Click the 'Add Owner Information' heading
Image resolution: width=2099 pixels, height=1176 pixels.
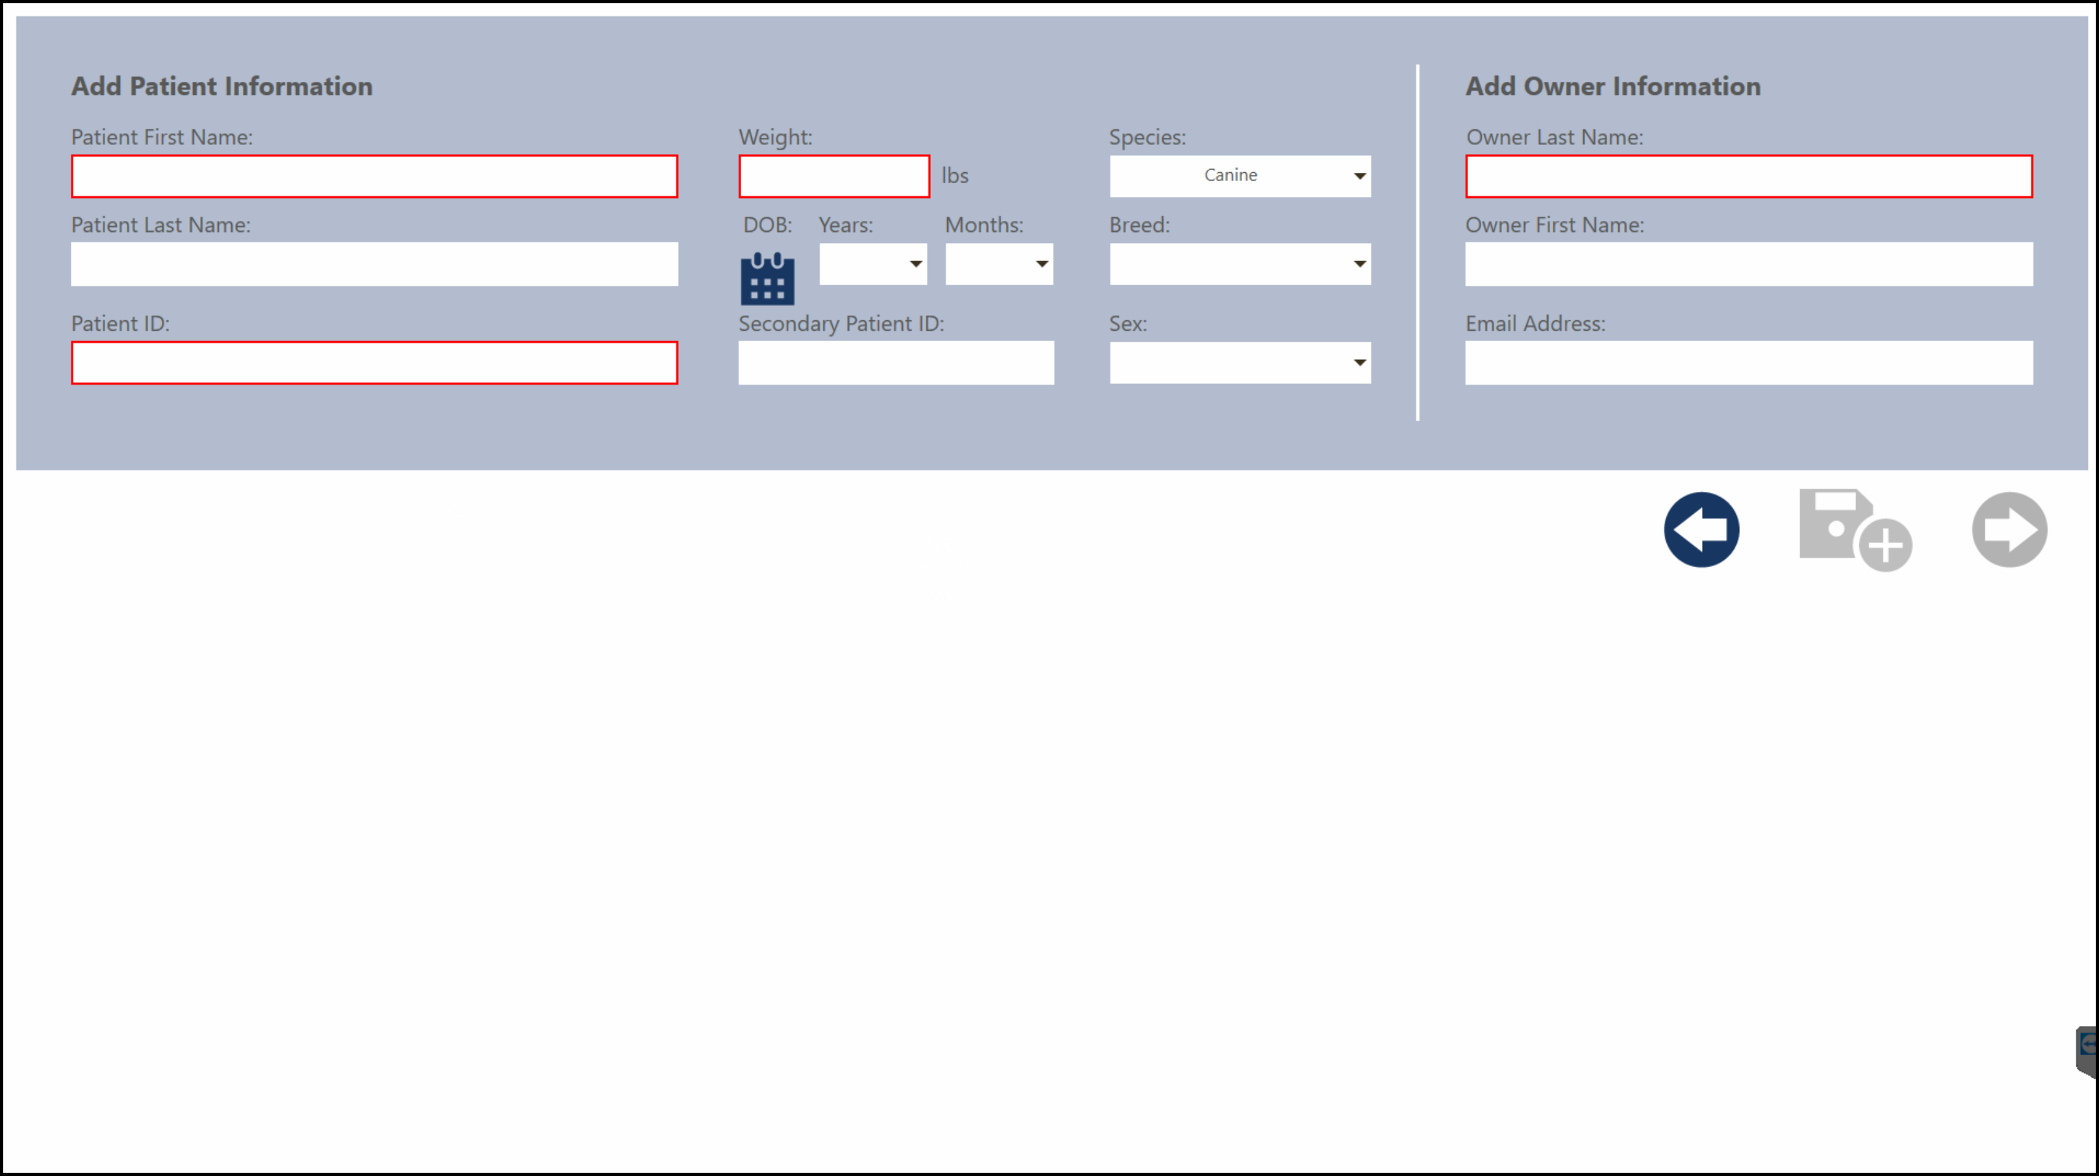pyautogui.click(x=1612, y=86)
